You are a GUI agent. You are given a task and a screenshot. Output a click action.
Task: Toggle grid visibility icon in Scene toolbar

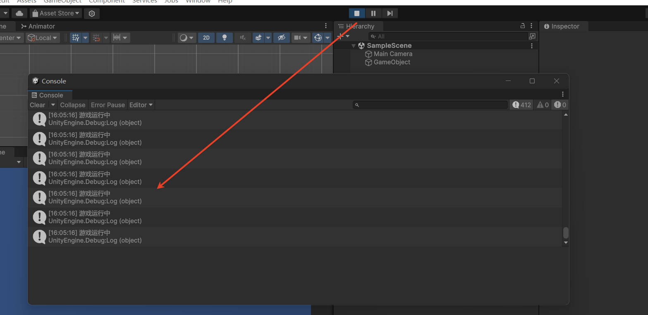pos(76,38)
